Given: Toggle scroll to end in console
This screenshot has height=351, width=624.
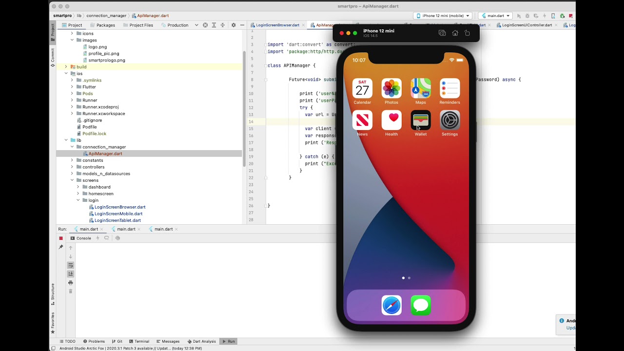Looking at the screenshot, I should (71, 274).
